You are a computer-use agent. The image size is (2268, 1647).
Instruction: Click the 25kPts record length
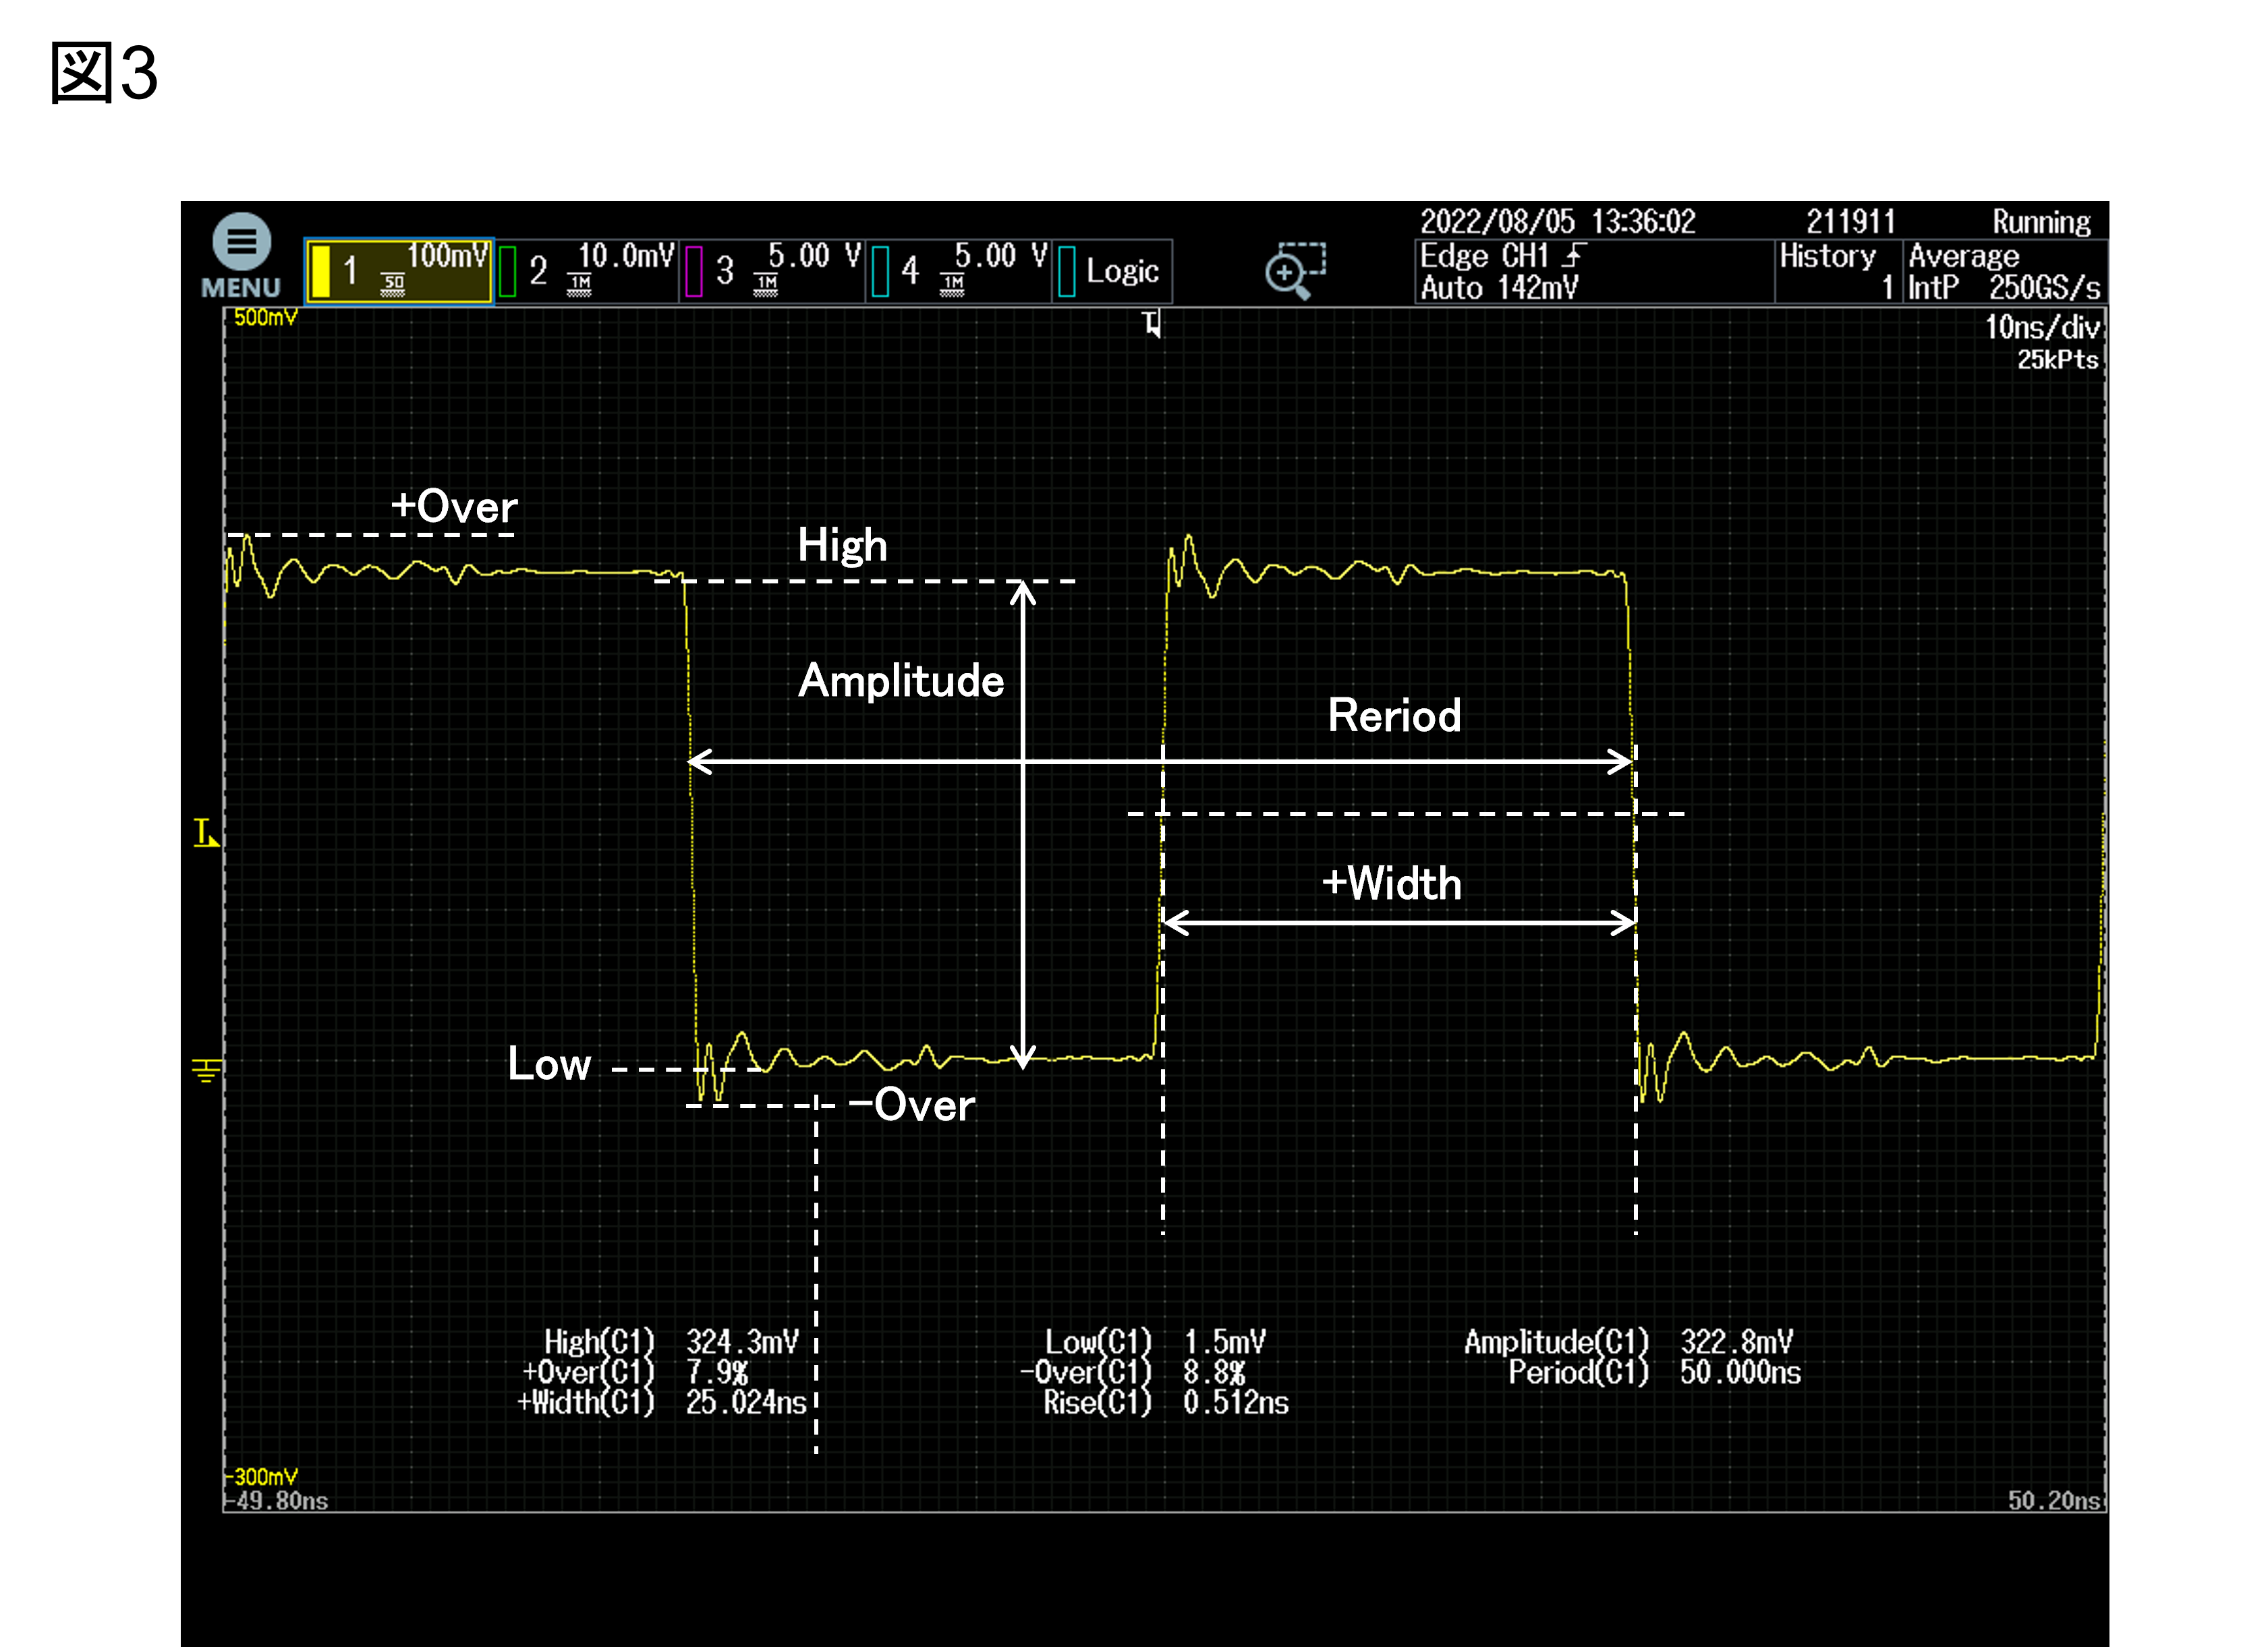(2057, 360)
